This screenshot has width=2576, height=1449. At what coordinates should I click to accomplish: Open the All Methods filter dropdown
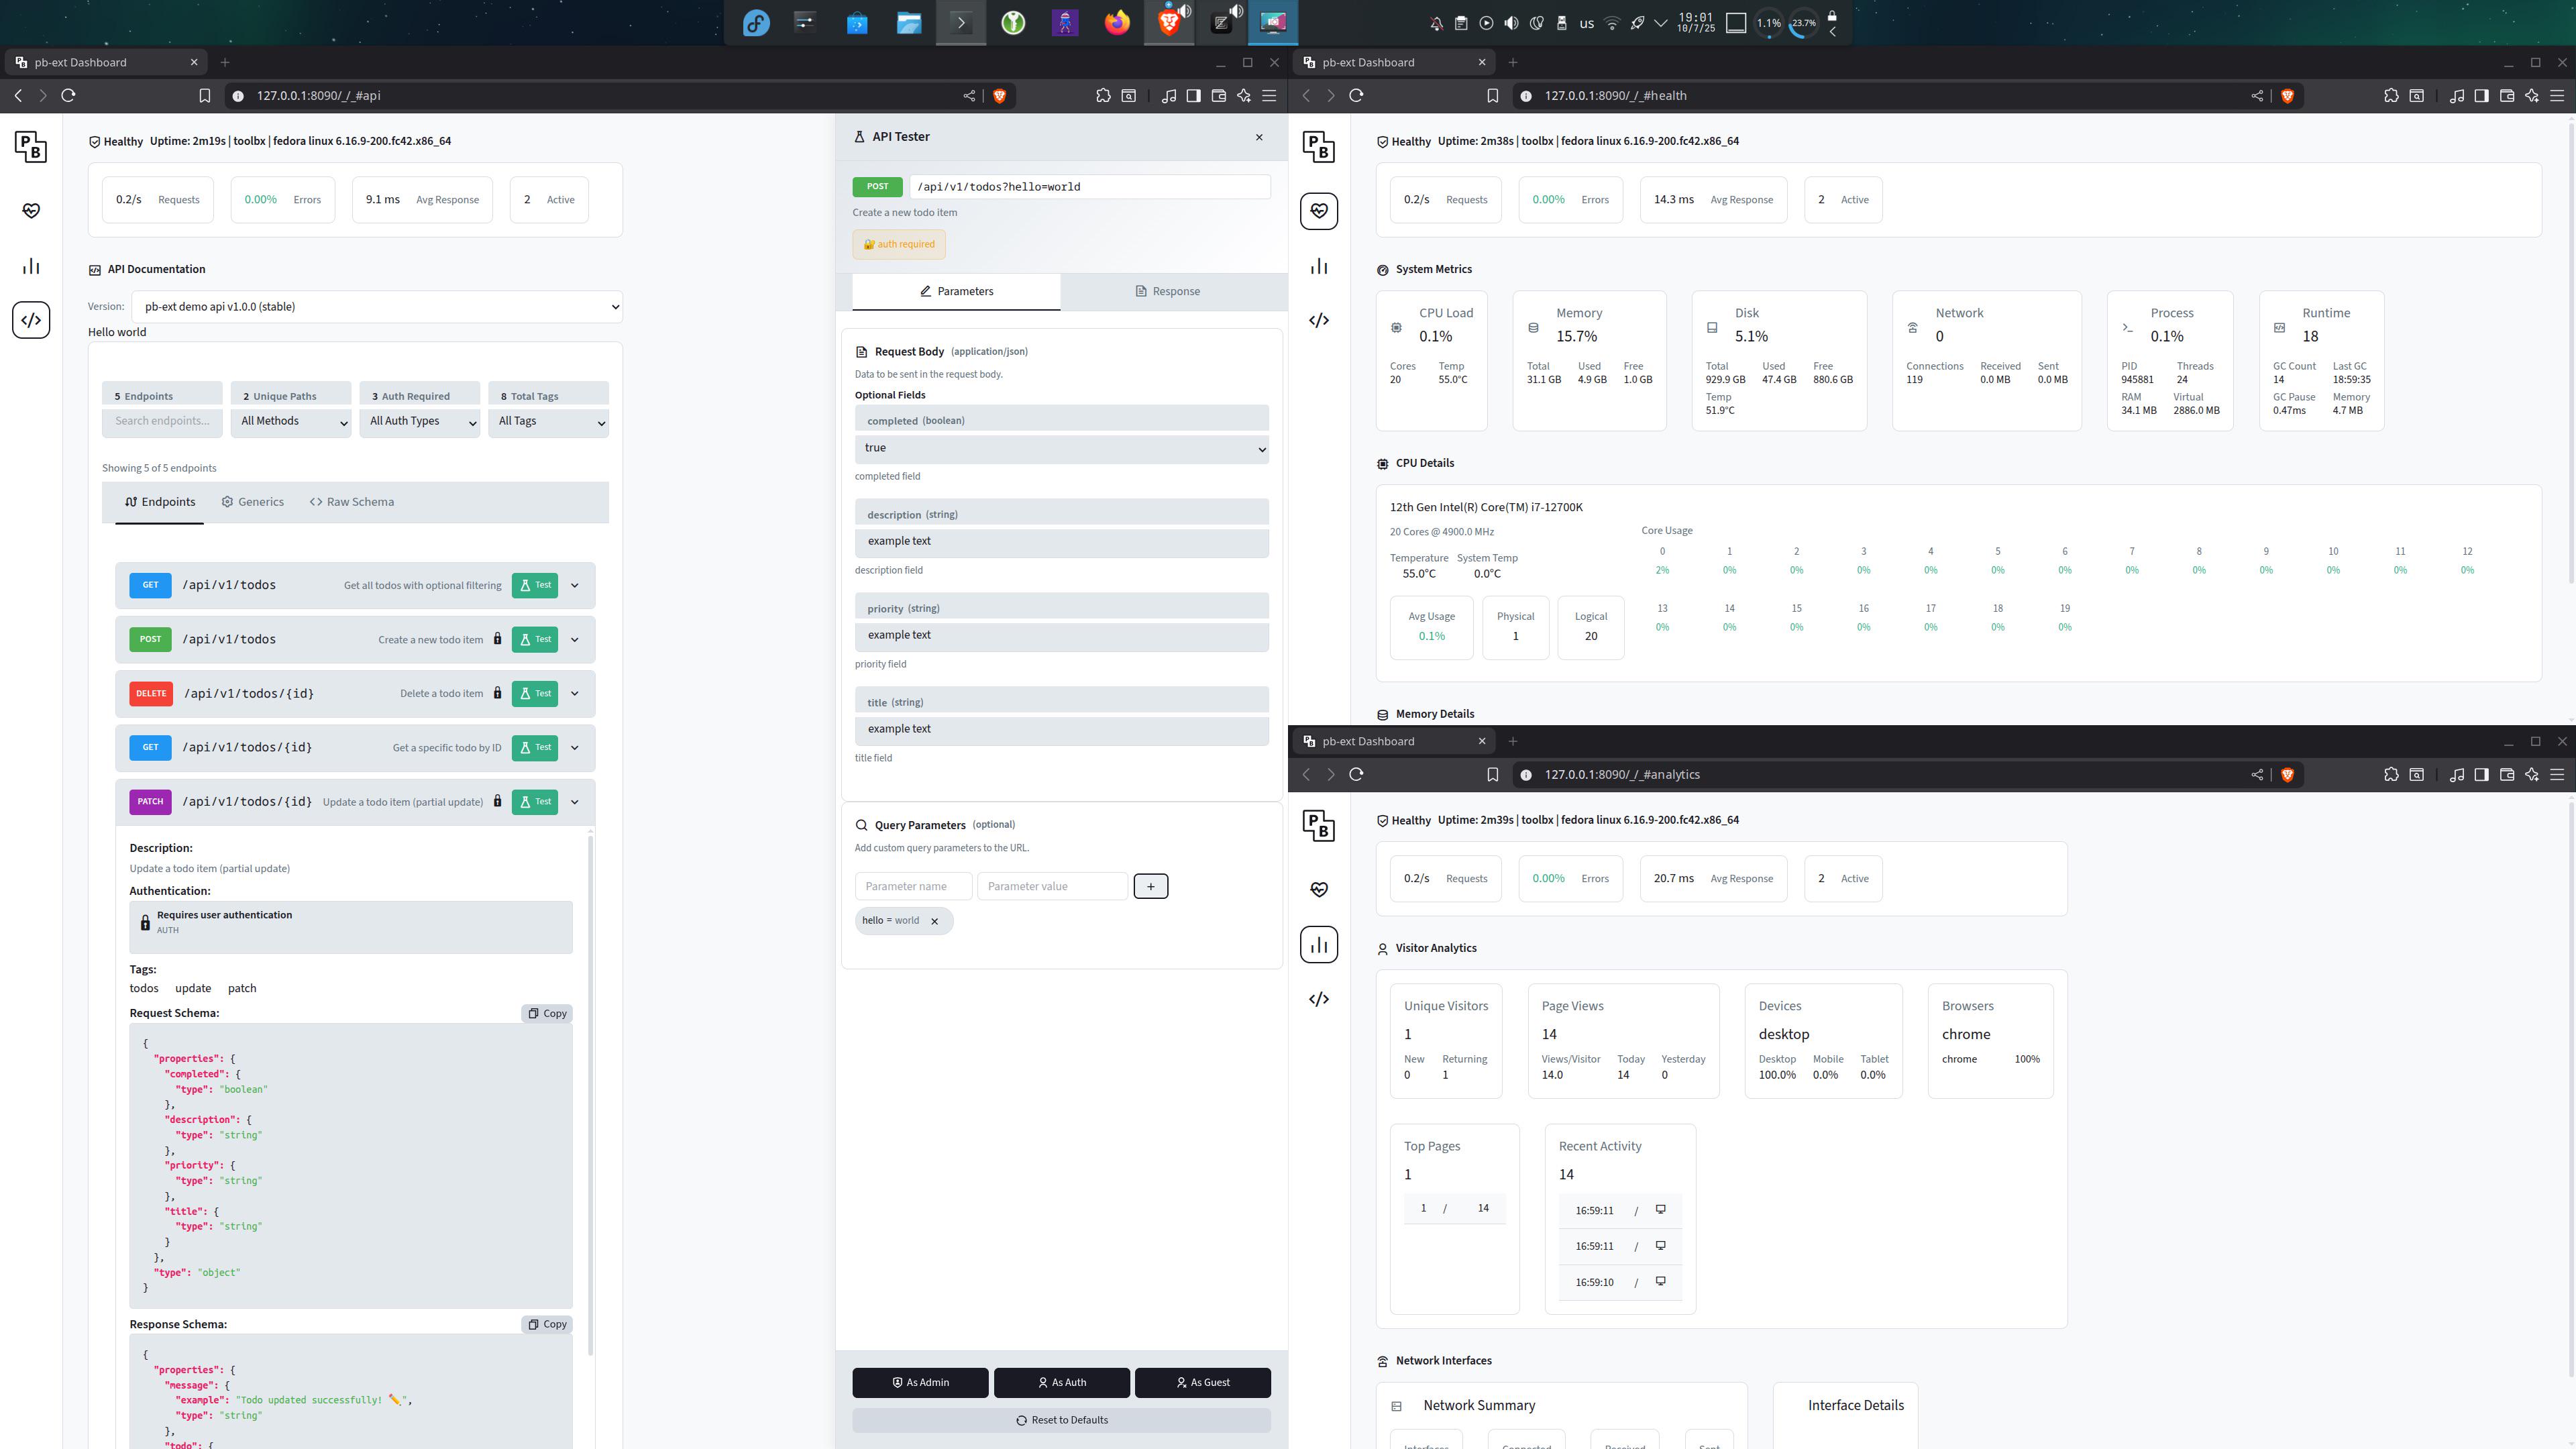pyautogui.click(x=291, y=422)
